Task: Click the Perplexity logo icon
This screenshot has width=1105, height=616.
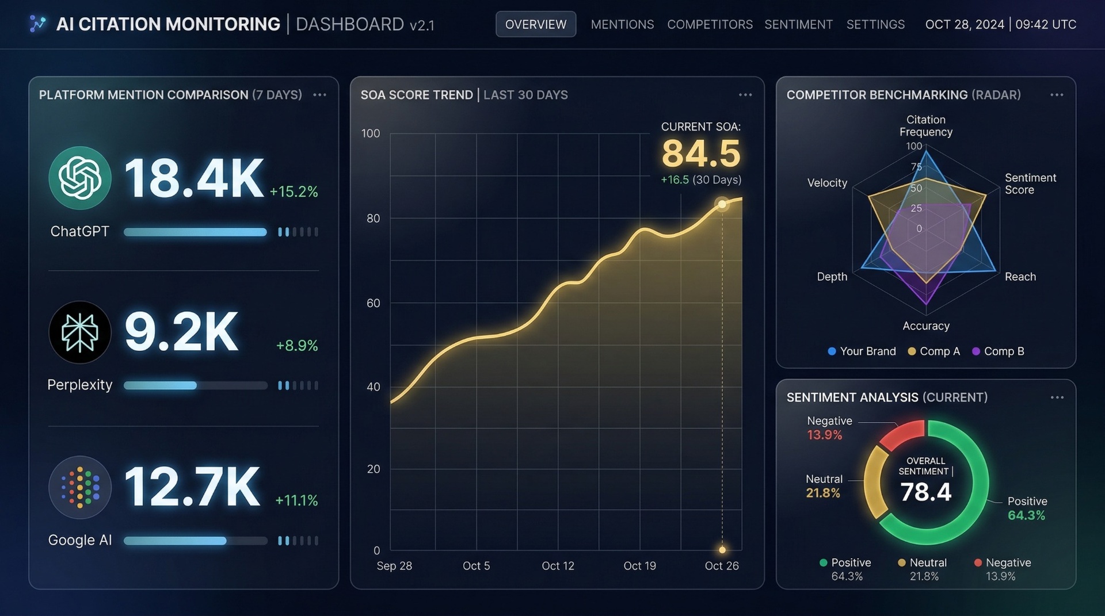Action: point(80,332)
